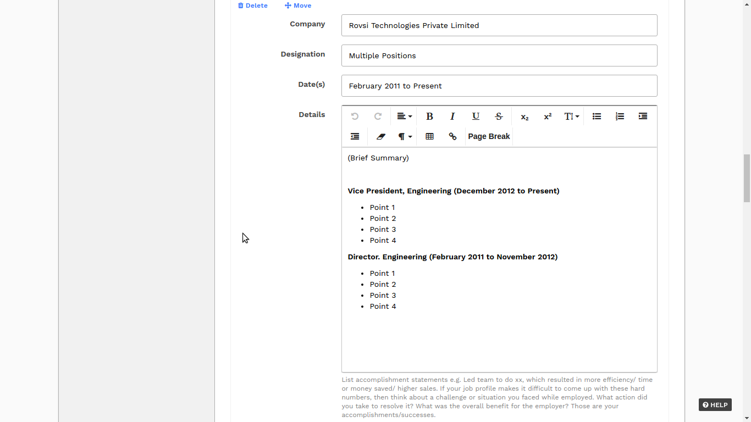Open the font size dropdown
751x422 pixels.
pyautogui.click(x=571, y=116)
